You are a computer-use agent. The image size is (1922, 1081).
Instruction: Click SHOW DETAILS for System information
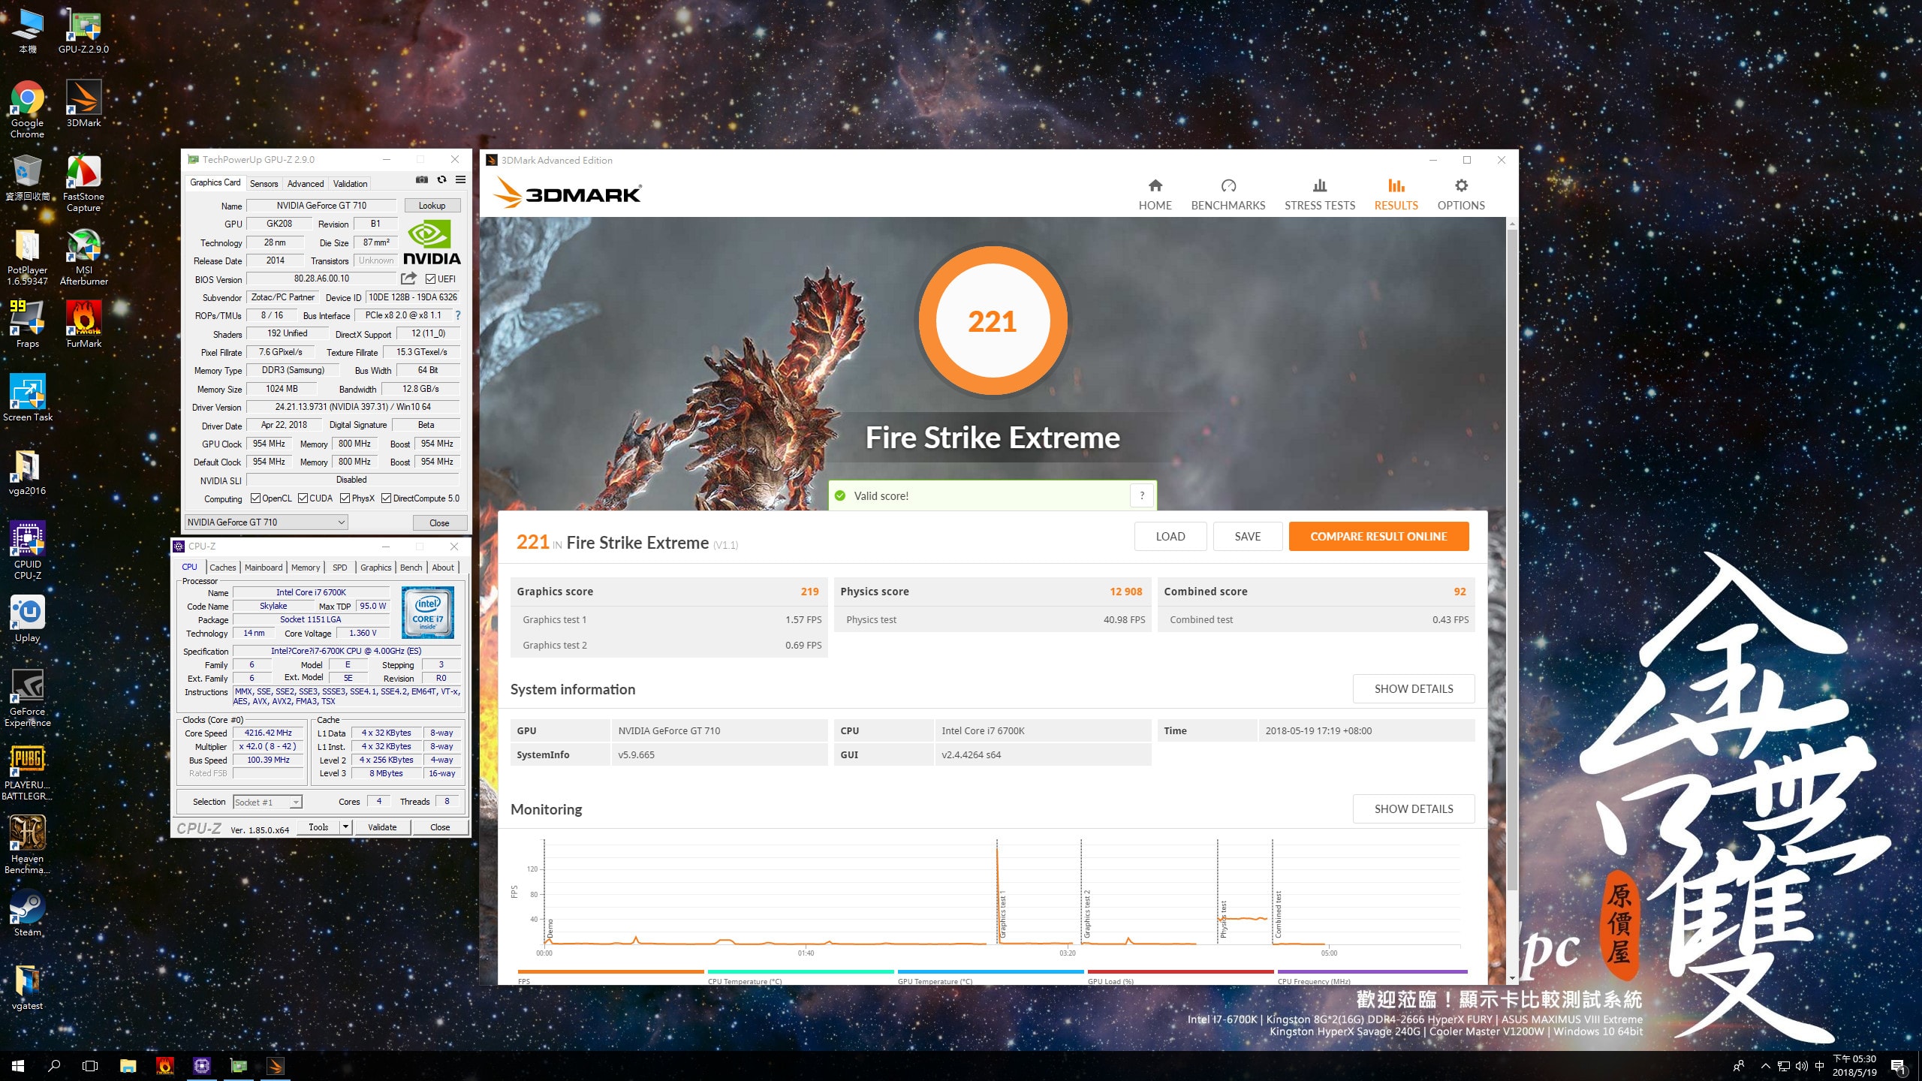coord(1414,689)
